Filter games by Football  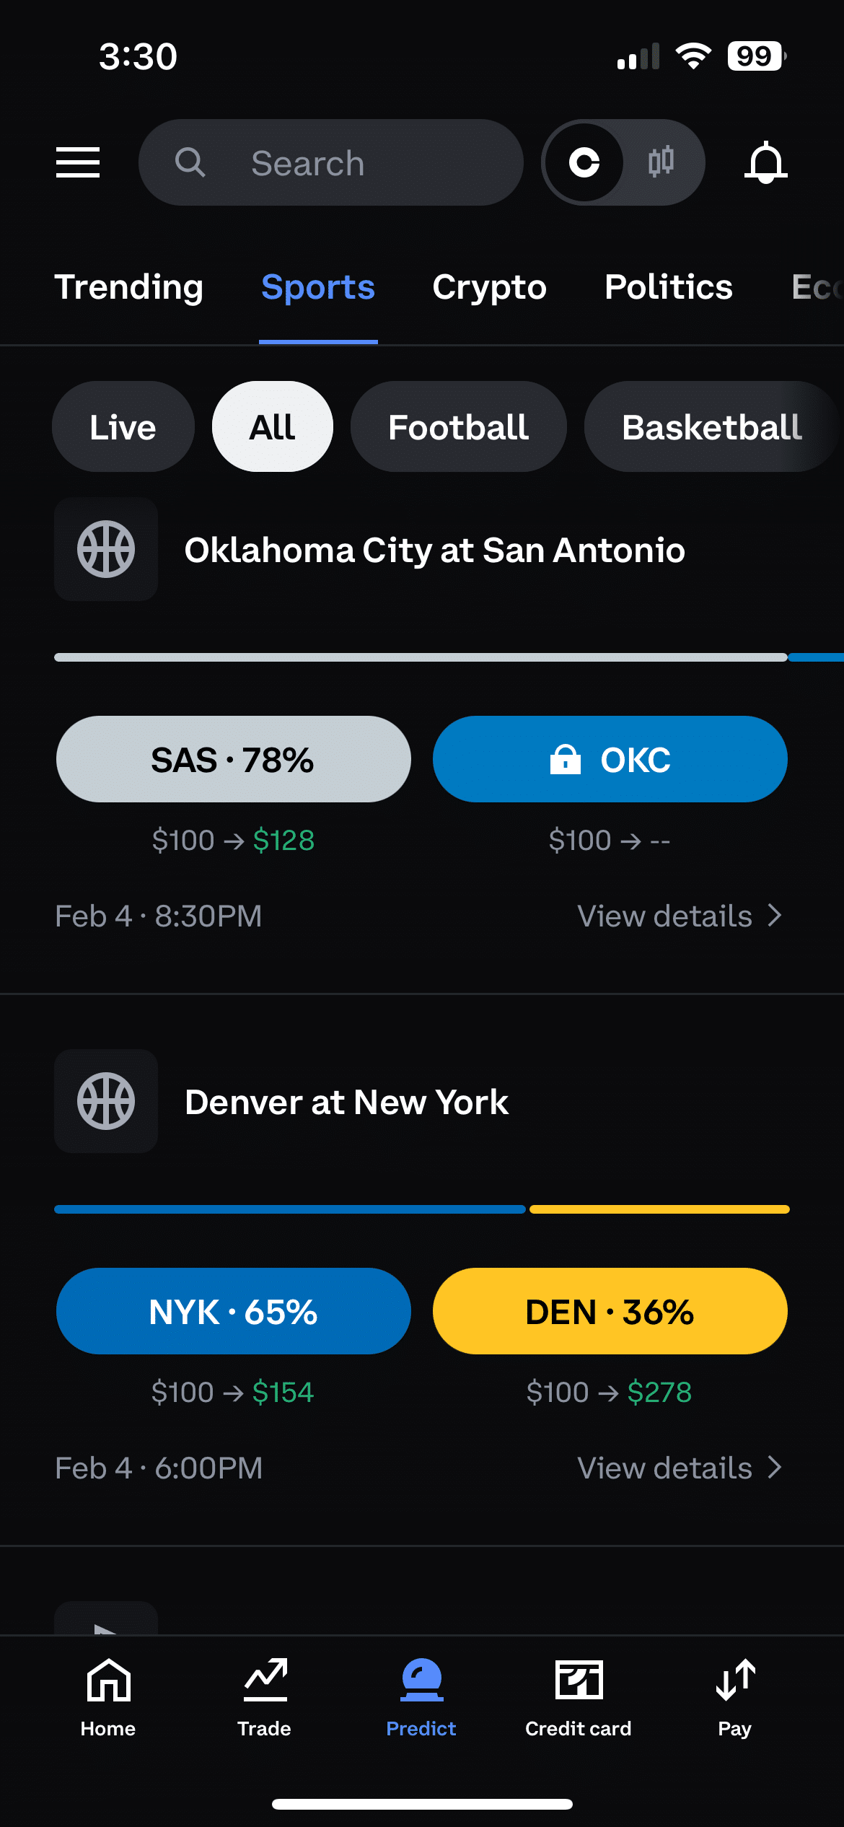pos(458,427)
